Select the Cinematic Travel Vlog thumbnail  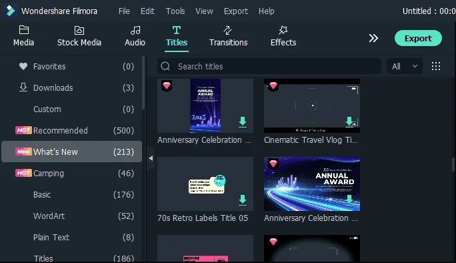(x=312, y=105)
